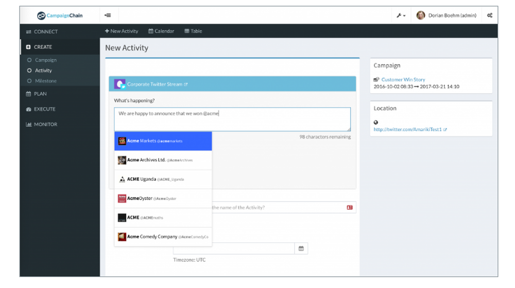
Task: Click the PLAN calendar icon
Action: (28, 94)
